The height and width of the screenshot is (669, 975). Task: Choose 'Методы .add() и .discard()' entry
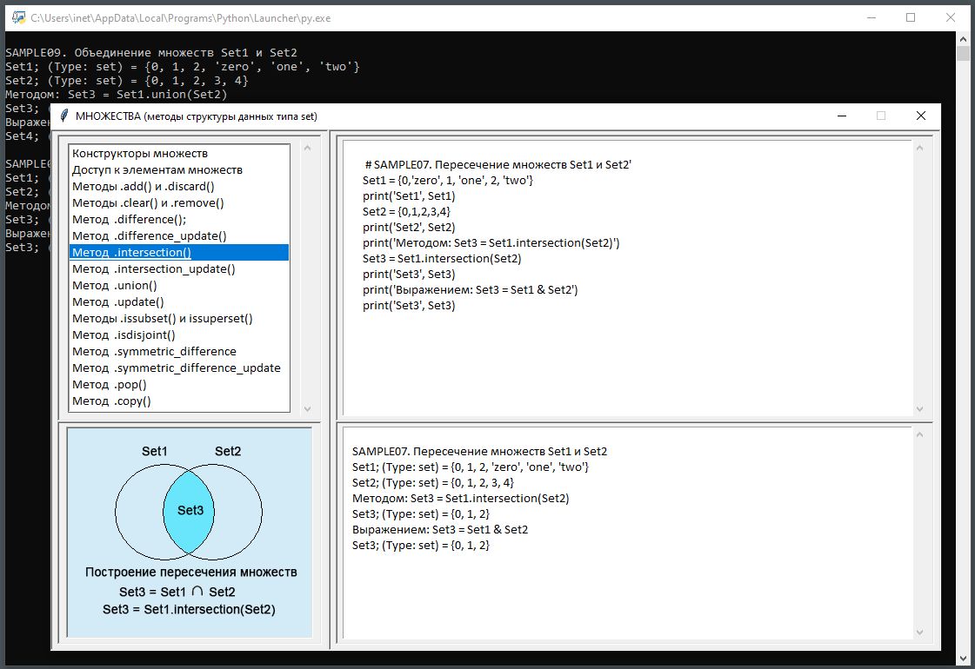pos(144,187)
